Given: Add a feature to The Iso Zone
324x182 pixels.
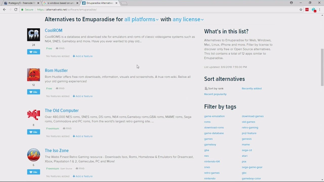Looking at the screenshot, I should 83,176.
